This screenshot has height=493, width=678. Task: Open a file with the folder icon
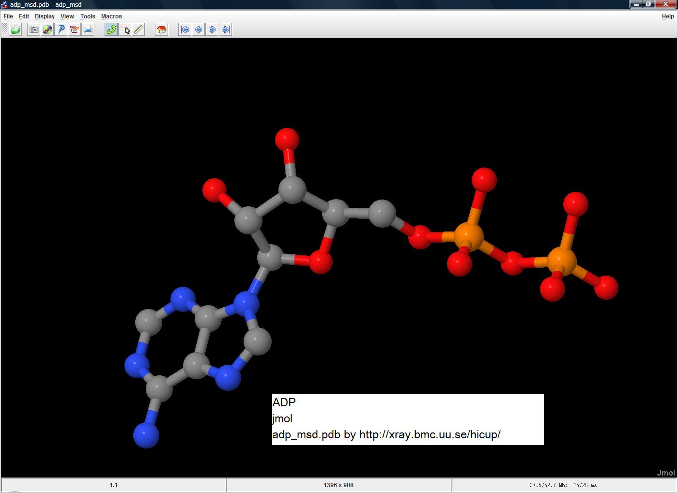click(x=15, y=30)
